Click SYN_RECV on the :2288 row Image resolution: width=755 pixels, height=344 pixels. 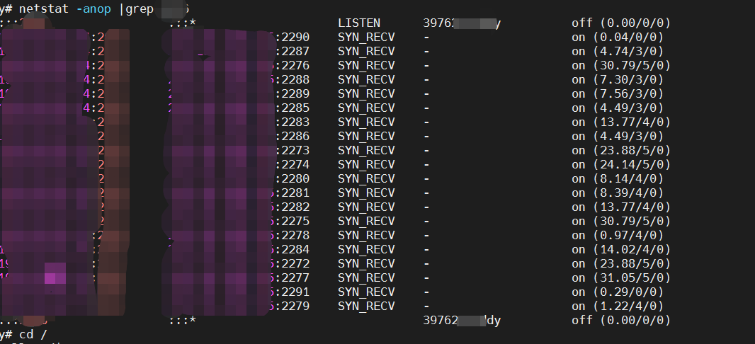pos(365,79)
